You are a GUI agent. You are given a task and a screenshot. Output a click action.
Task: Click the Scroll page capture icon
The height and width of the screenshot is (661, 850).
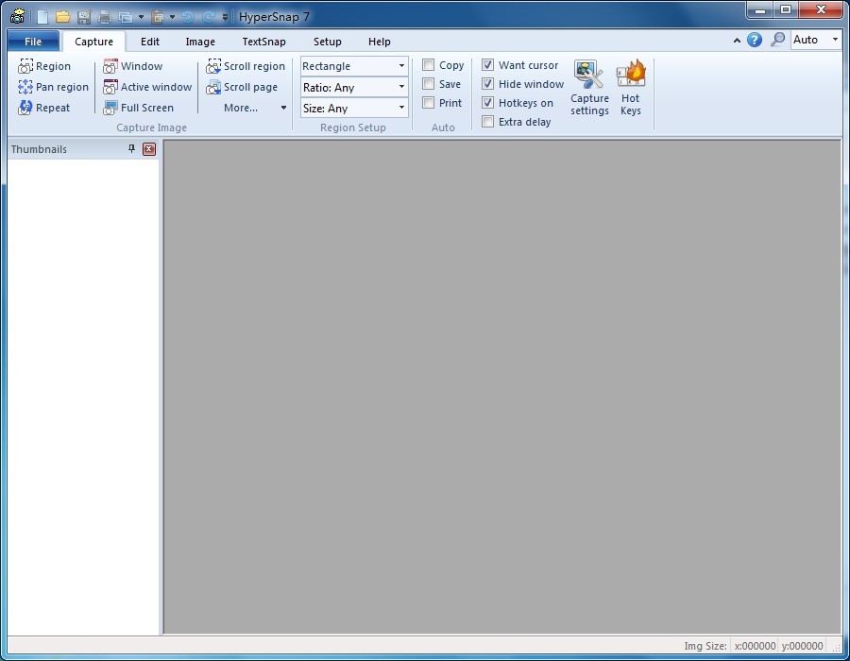click(213, 87)
